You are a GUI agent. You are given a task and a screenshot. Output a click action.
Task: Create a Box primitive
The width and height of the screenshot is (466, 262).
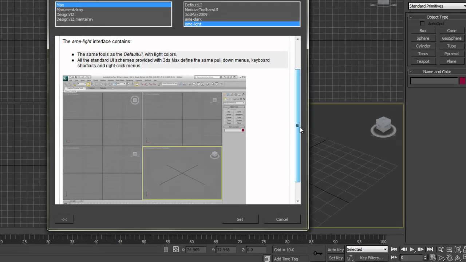pos(423,31)
